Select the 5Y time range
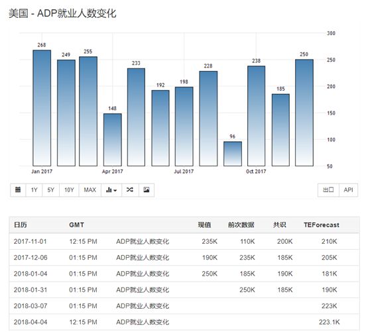The image size is (370, 332). click(51, 190)
